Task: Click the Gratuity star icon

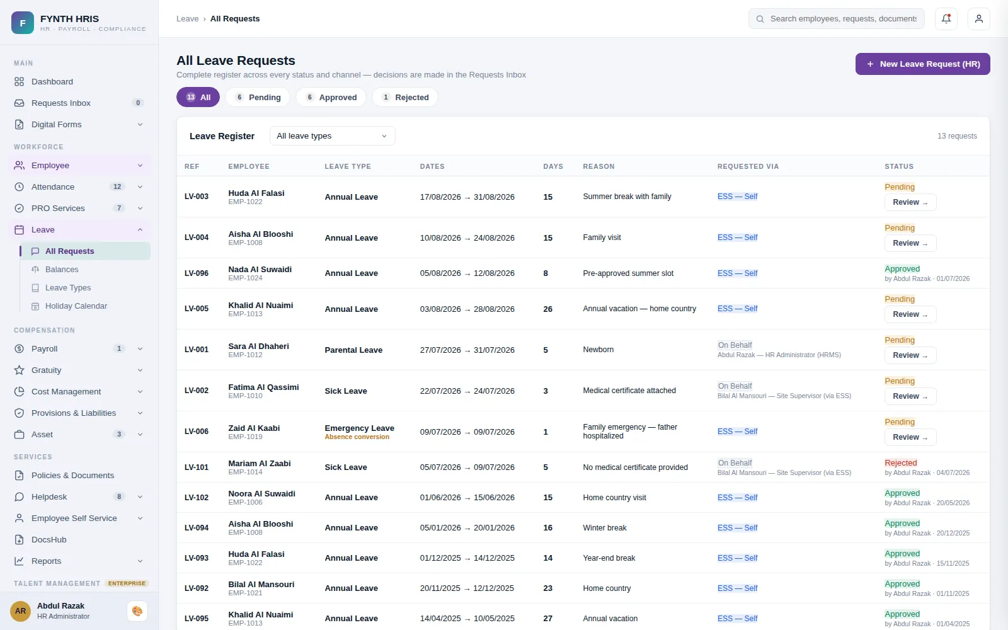Action: [20, 370]
